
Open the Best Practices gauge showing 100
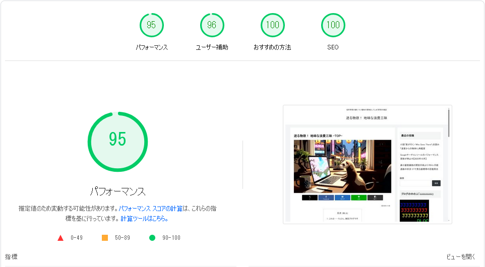(x=272, y=25)
